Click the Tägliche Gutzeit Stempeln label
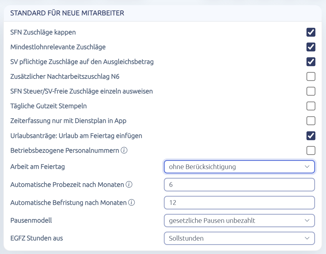The width and height of the screenshot is (326, 254). tap(48, 106)
